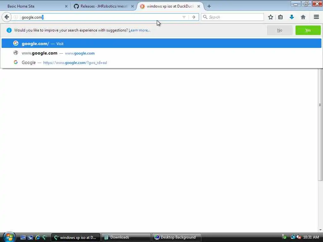
Task: Select Google gws_rd=ssl suggestion
Action: coord(161,63)
